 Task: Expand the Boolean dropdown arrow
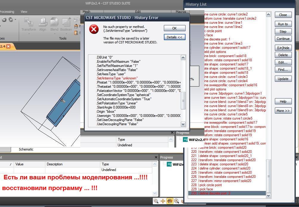tap(66, 34)
